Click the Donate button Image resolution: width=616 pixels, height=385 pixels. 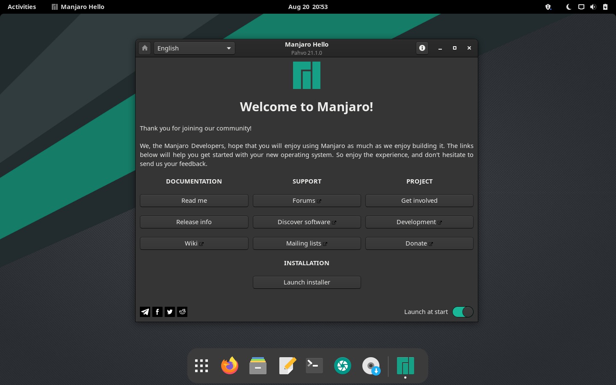click(x=419, y=243)
